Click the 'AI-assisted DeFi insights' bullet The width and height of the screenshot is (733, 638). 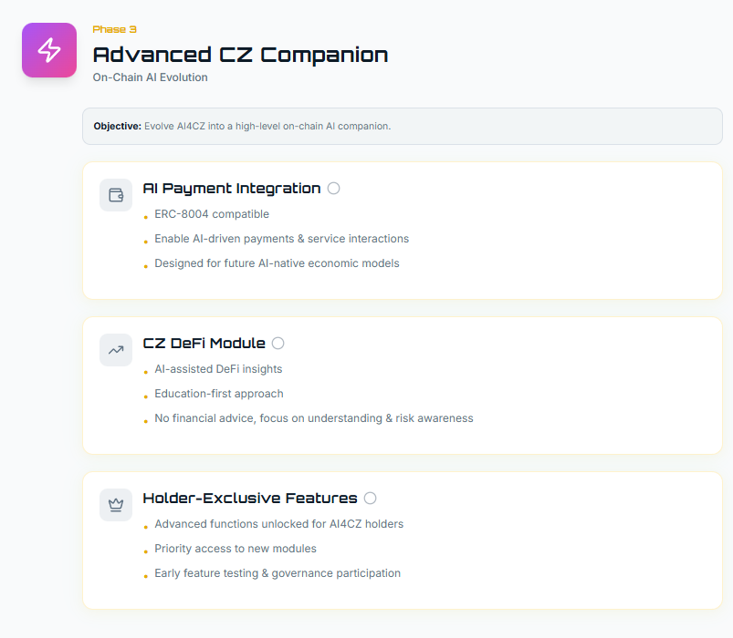(218, 369)
